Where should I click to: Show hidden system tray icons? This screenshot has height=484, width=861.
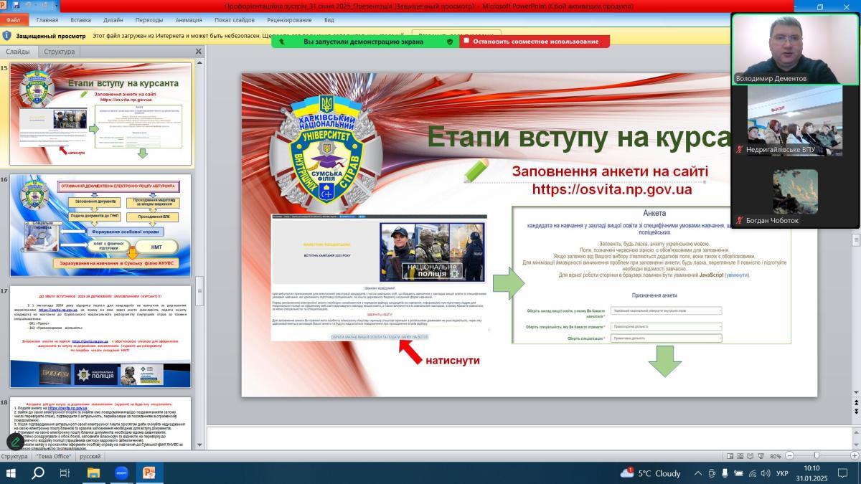point(698,473)
